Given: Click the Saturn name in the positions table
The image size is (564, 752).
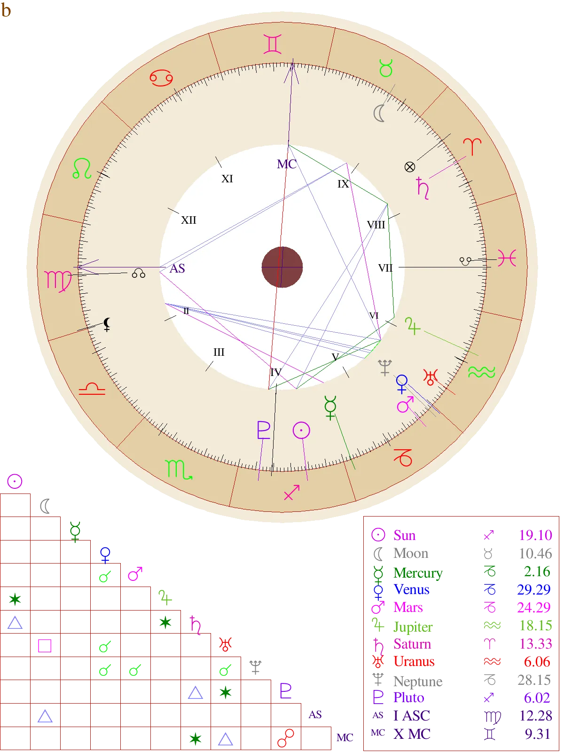Looking at the screenshot, I should [412, 644].
